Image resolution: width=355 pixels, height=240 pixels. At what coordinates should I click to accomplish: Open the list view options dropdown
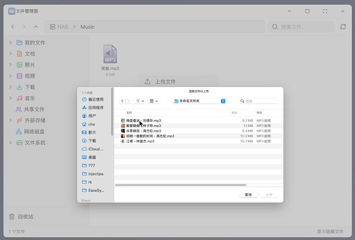click(x=139, y=101)
